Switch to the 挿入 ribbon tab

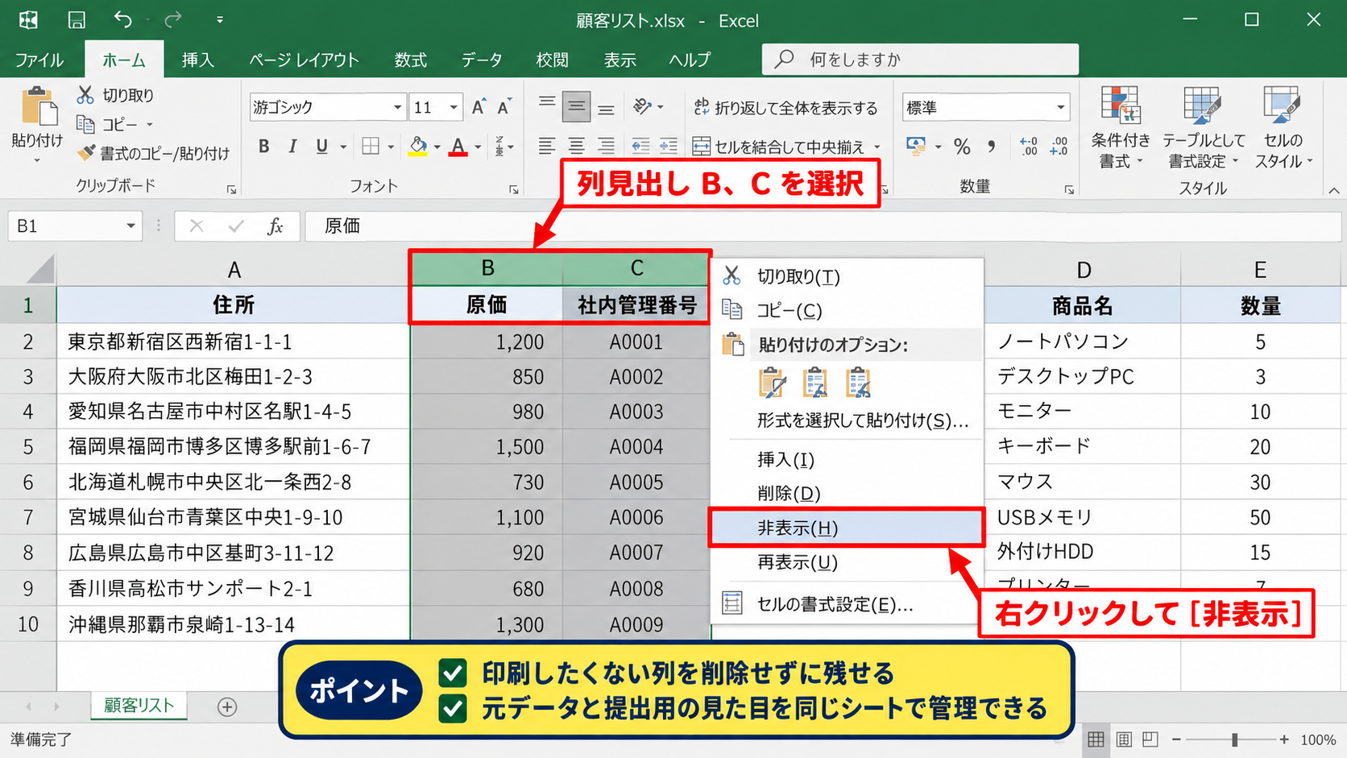197,60
